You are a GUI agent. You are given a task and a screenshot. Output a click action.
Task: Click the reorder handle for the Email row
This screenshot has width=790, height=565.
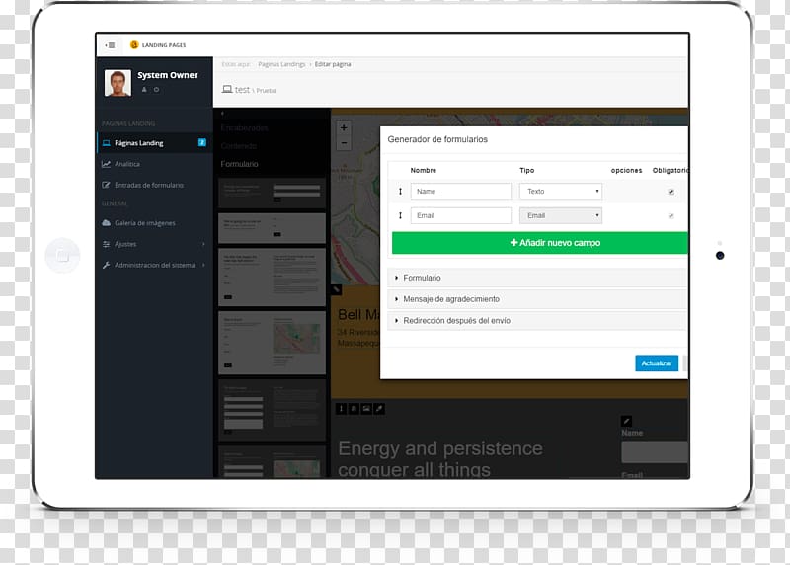[x=401, y=215]
